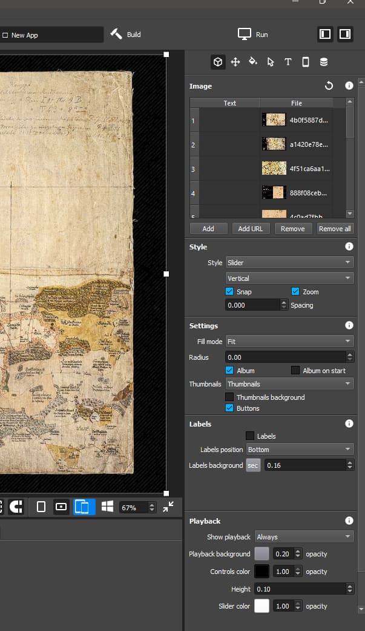Click the Remove button

(293, 229)
